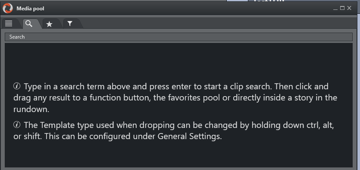Click the Template type hint paragraph
This screenshot has height=170, width=360.
coord(174,131)
